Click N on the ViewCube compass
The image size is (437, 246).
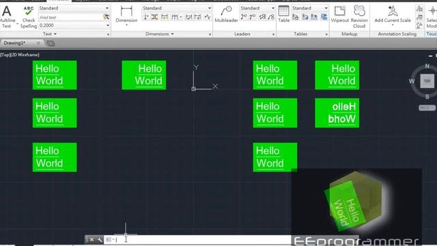[427, 66]
